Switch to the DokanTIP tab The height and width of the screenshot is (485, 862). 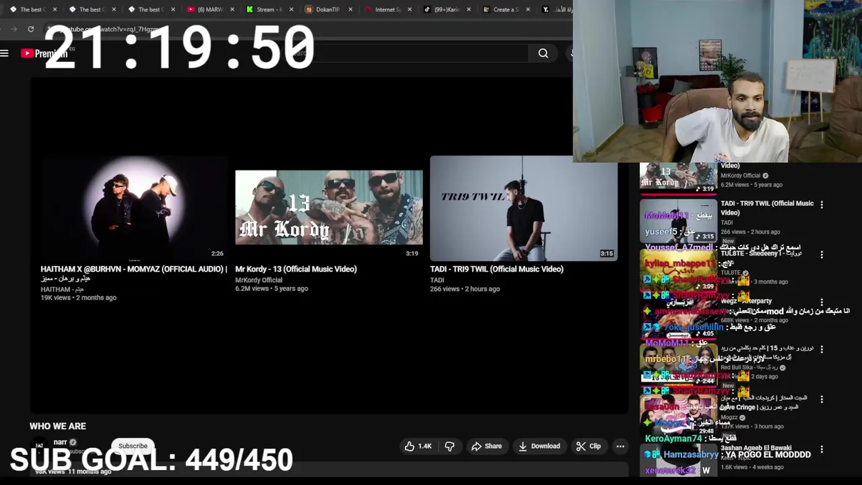click(x=327, y=9)
